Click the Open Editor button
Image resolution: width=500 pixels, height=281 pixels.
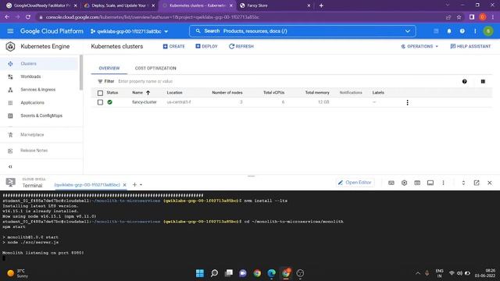coord(355,183)
